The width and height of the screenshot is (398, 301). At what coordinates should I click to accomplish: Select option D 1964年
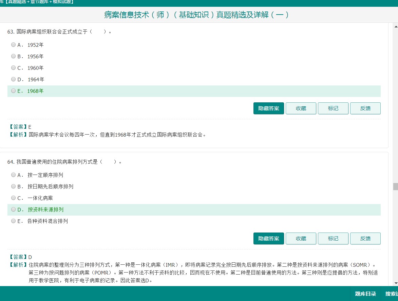click(14, 79)
